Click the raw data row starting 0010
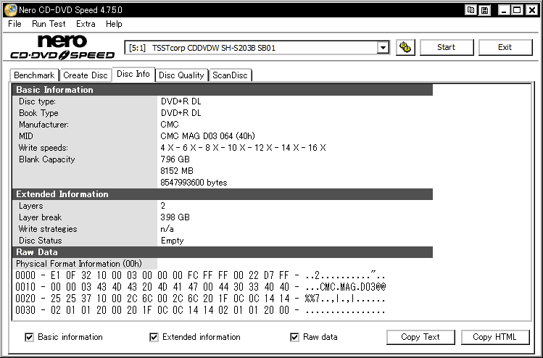This screenshot has height=358, width=543. pos(201,287)
